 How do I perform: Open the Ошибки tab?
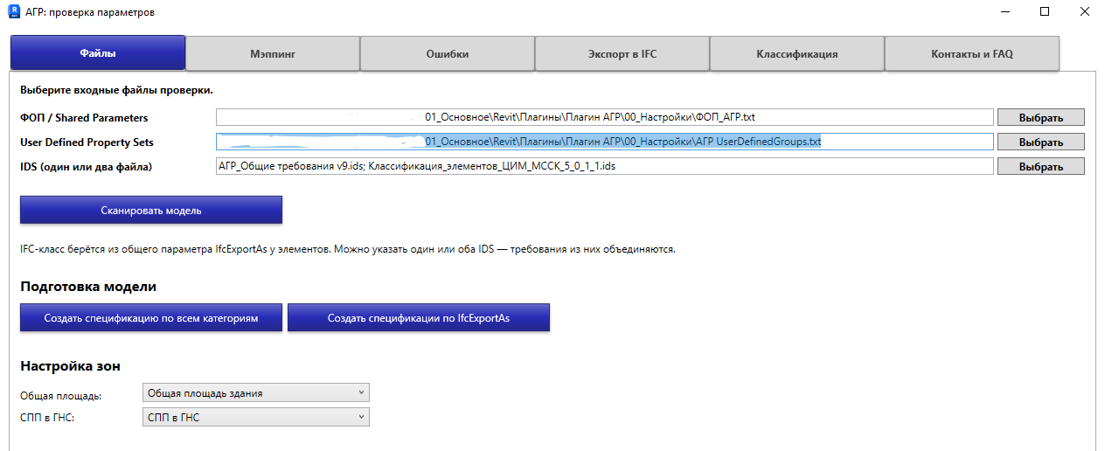click(x=448, y=53)
